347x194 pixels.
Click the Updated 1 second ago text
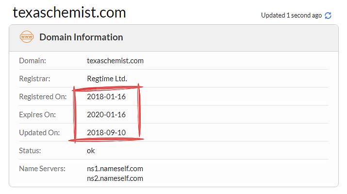click(291, 15)
